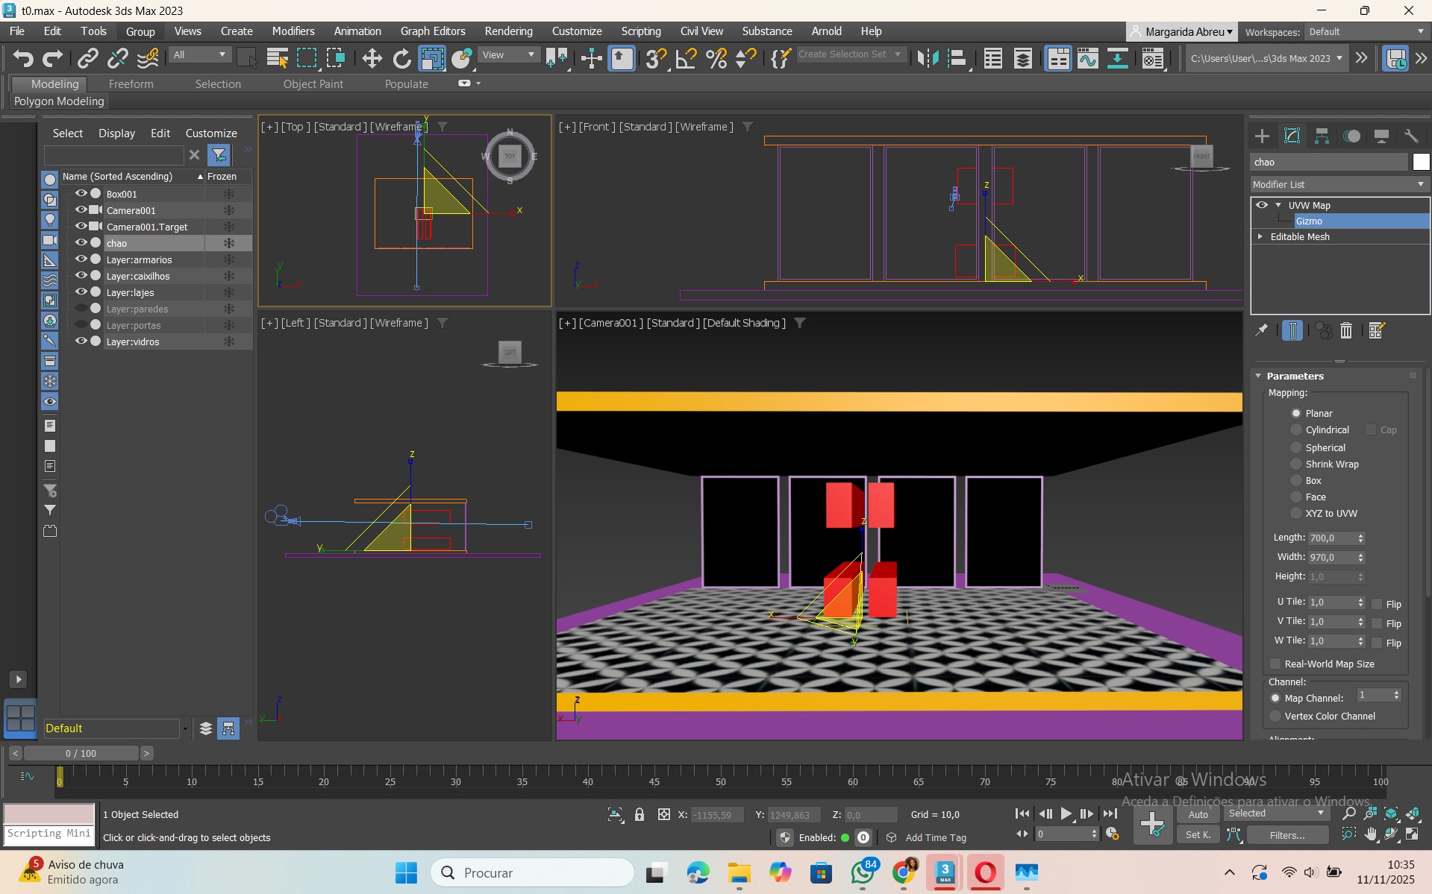The width and height of the screenshot is (1432, 894).
Task: Open the Utilities wrench panel
Action: click(1411, 136)
